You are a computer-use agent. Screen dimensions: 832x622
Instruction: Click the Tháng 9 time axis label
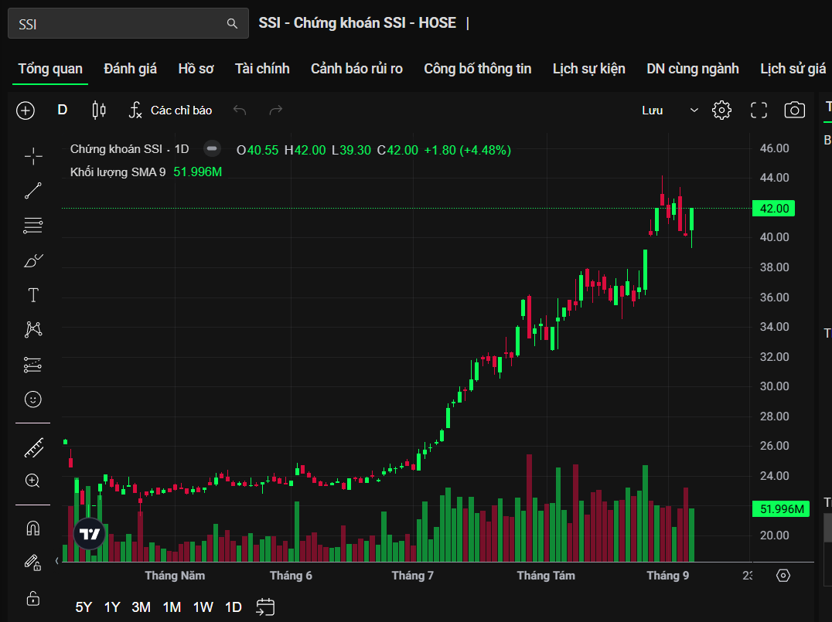[667, 576]
